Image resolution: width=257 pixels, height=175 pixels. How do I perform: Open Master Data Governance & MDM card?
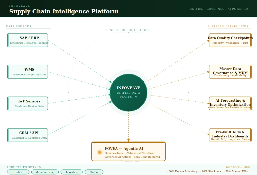[x=230, y=72]
